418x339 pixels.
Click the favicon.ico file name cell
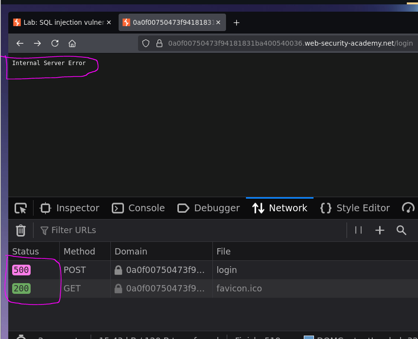pos(239,288)
